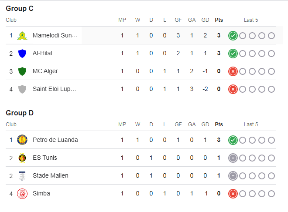
Task: Open the Stade Malien team link
Action: 50,175
